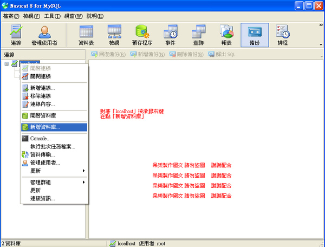Choose 開啟資料庫 from context menu
325x247 pixels.
click(54, 115)
